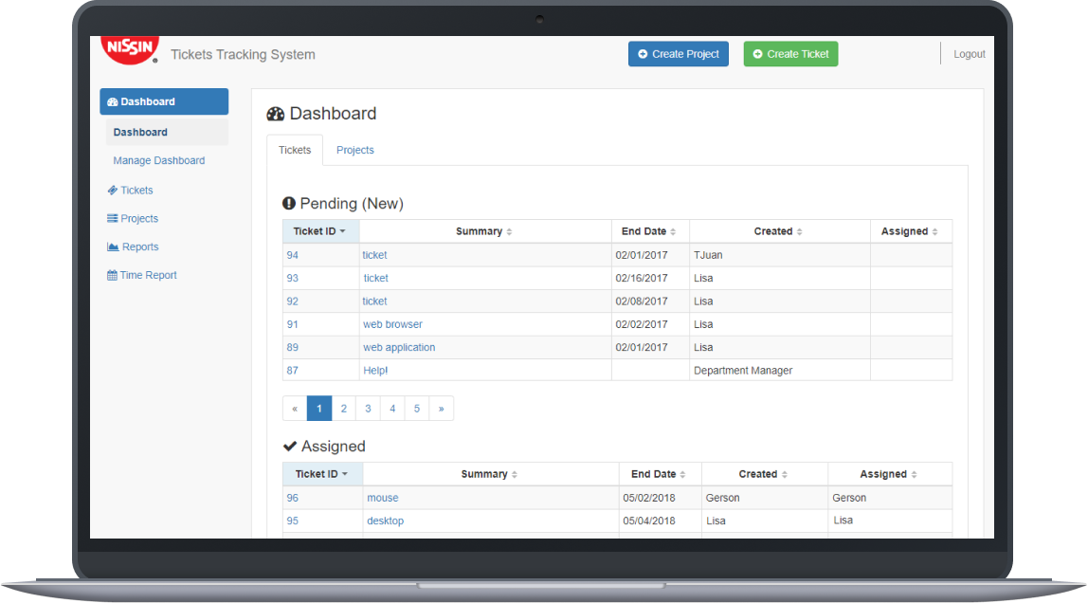Click the Dashboard gauge icon in the sidebar
This screenshot has width=1088, height=603.
click(x=112, y=100)
